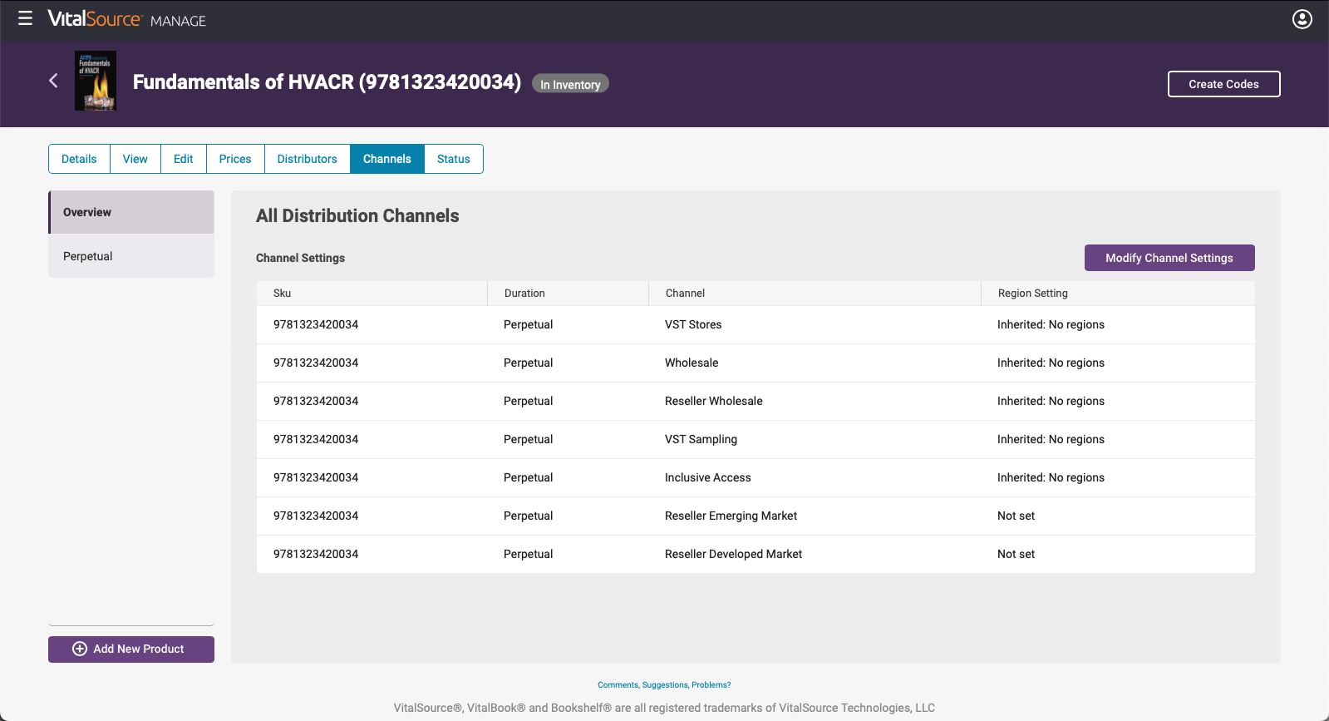Click Not set in Reseller Developed Market row
This screenshot has height=721, width=1329.
(1016, 555)
